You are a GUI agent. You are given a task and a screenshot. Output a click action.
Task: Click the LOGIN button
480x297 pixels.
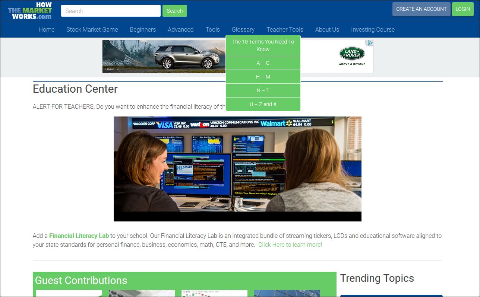[462, 9]
